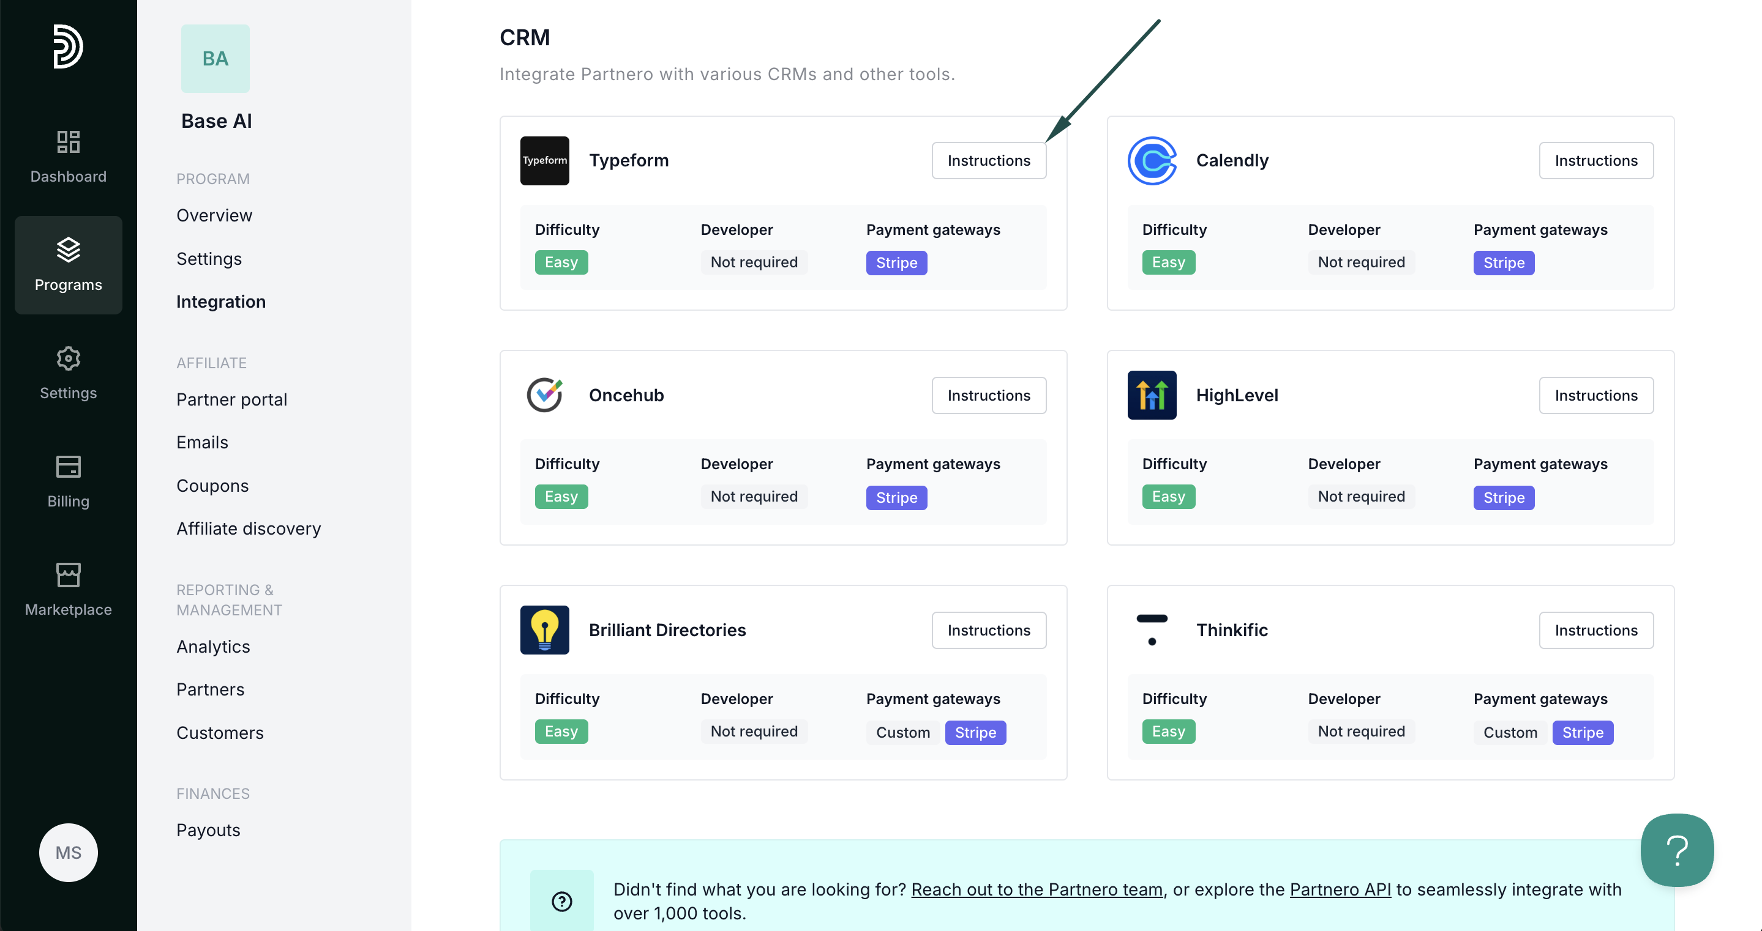
Task: Open the Partnero API link
Action: coord(1340,889)
